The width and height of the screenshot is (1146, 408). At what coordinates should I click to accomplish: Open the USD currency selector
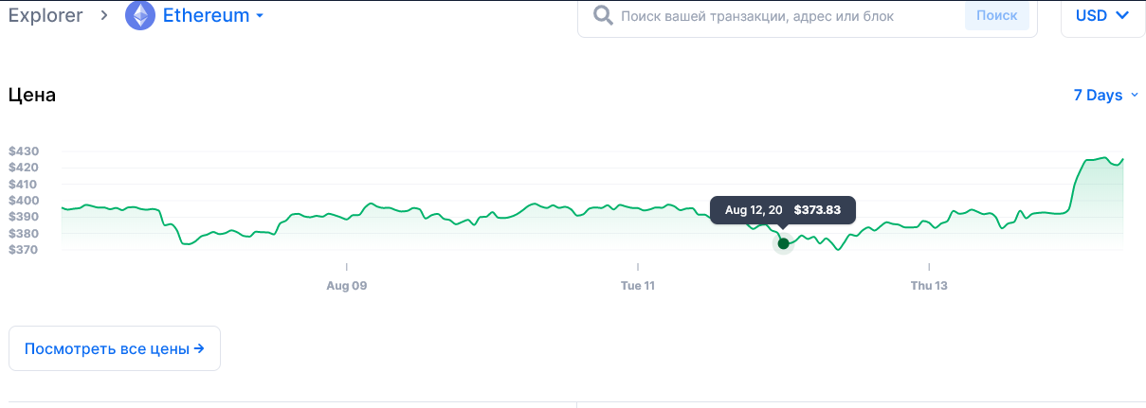point(1102,16)
